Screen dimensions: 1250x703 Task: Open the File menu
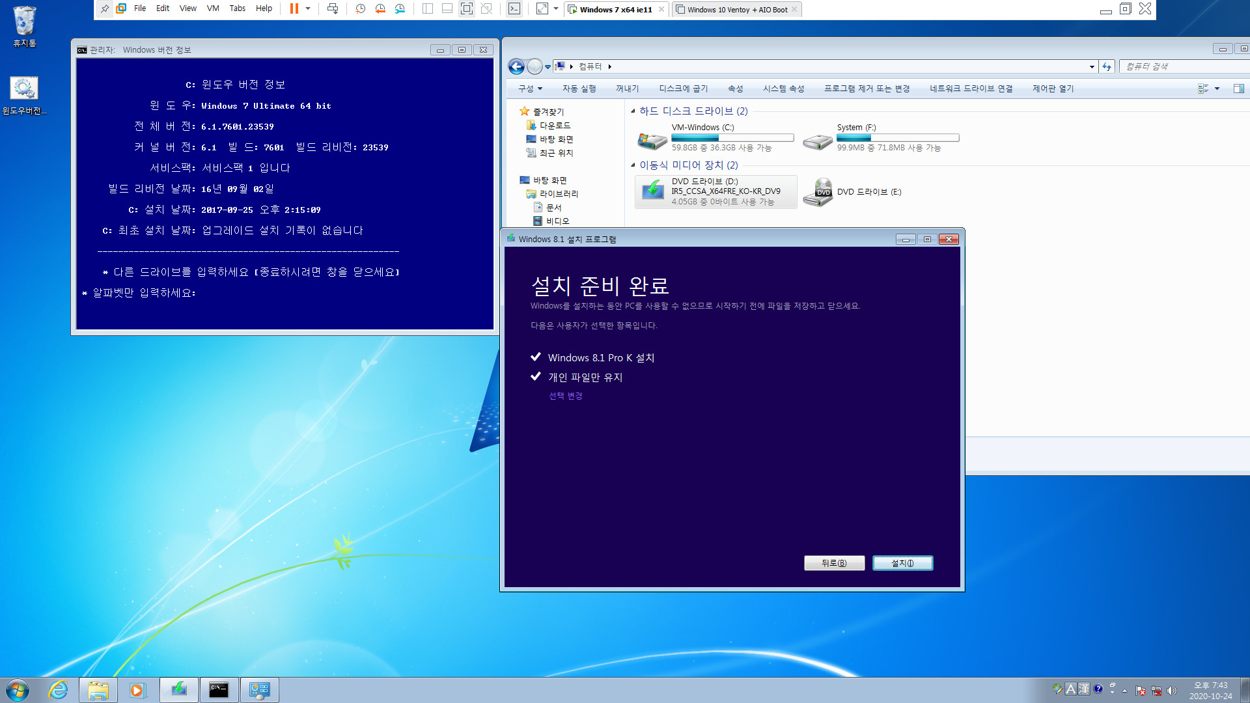(x=140, y=8)
